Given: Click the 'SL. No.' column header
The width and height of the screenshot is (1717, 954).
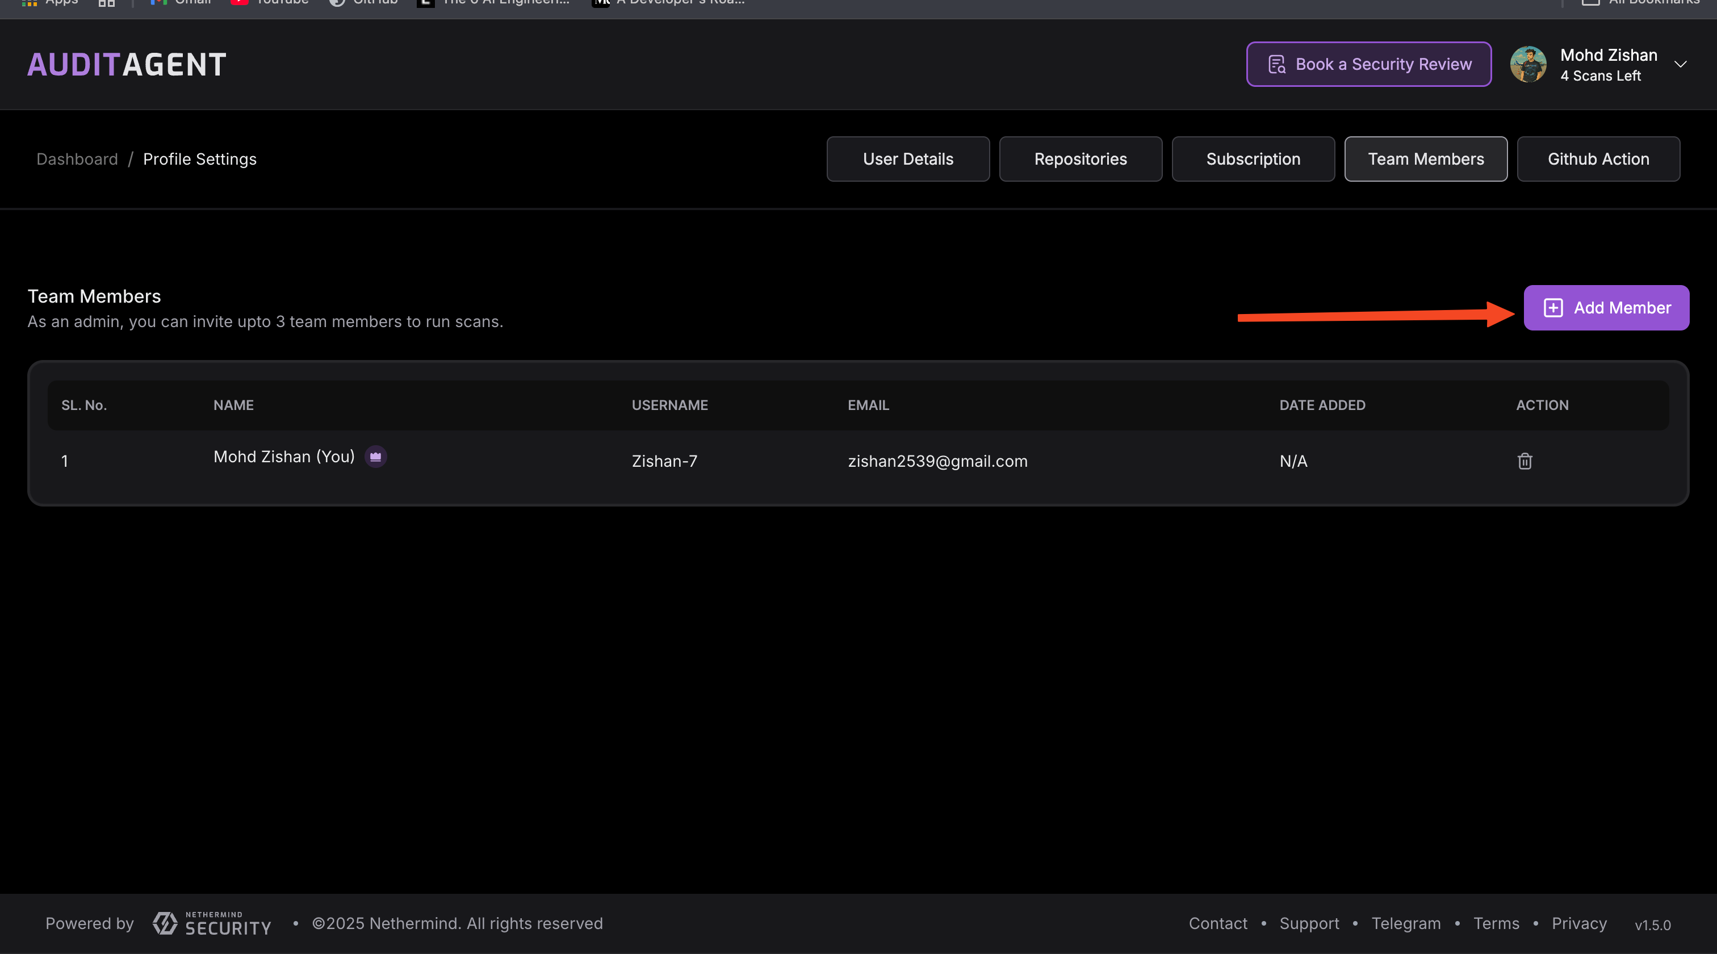Looking at the screenshot, I should (x=84, y=405).
